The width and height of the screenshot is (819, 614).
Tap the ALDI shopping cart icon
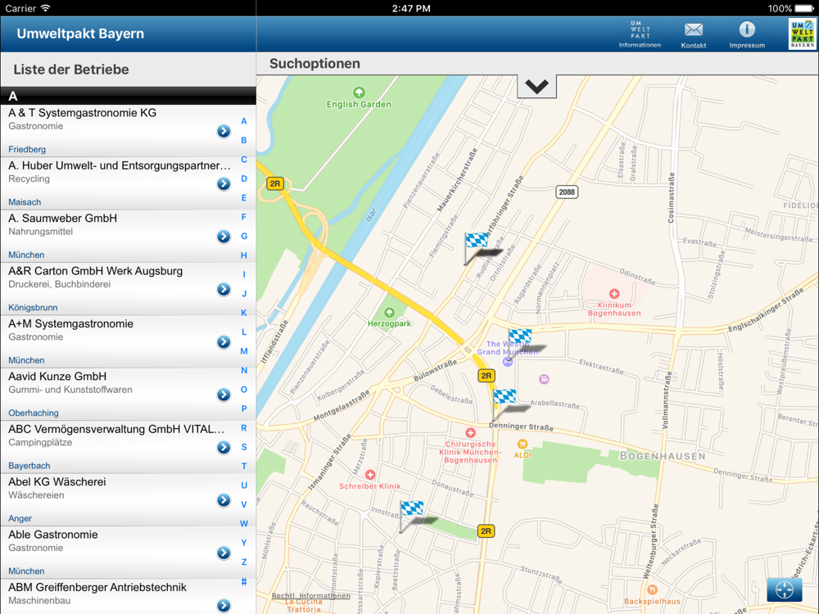point(522,444)
